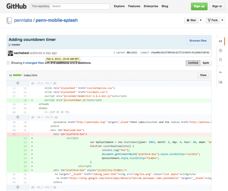The width and height of the screenshot is (228, 191).
Task: Open the Graphs sidebar icon
Action: (x=220, y=82)
